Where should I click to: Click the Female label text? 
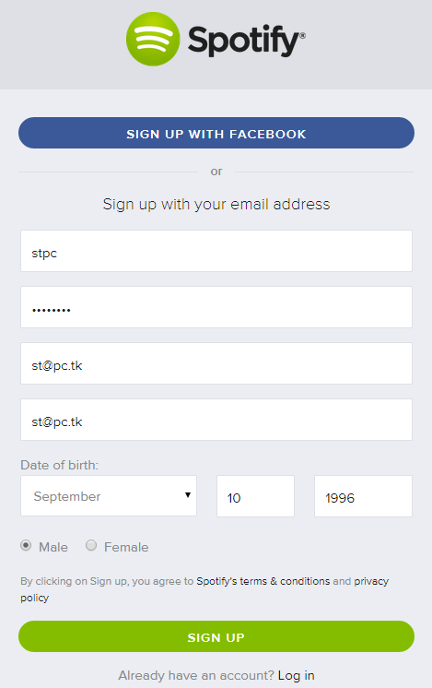[126, 547]
